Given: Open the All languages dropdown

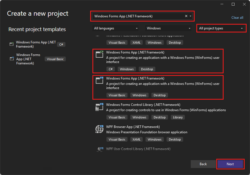Looking at the screenshot, I should [115, 28].
